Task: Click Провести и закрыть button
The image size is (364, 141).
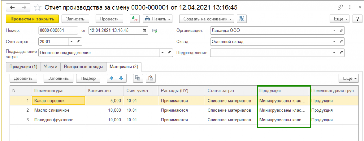Action: click(x=32, y=19)
